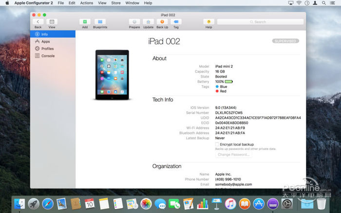Screen dimensions: 341x213
Task: Open the Apple menu
Action: [7, 3]
